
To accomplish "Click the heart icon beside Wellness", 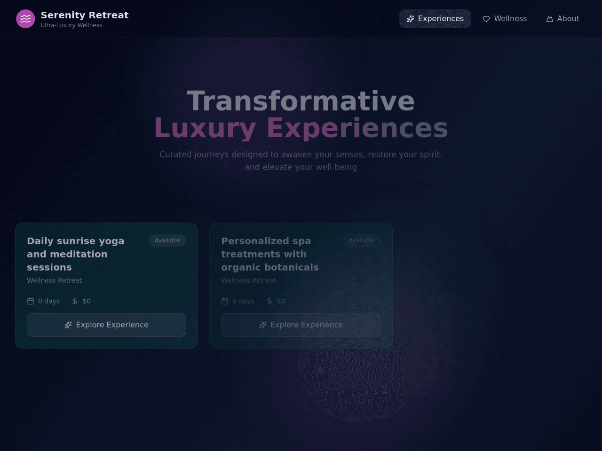I will [486, 19].
